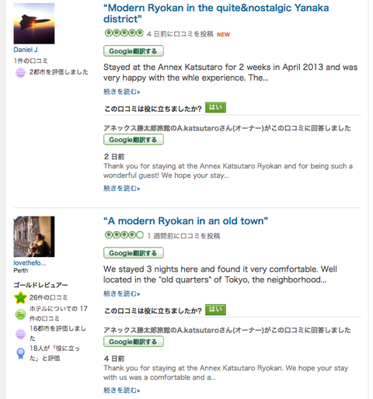This screenshot has width=373, height=399.
Task: Translate owner's reply to second review
Action: point(134,342)
